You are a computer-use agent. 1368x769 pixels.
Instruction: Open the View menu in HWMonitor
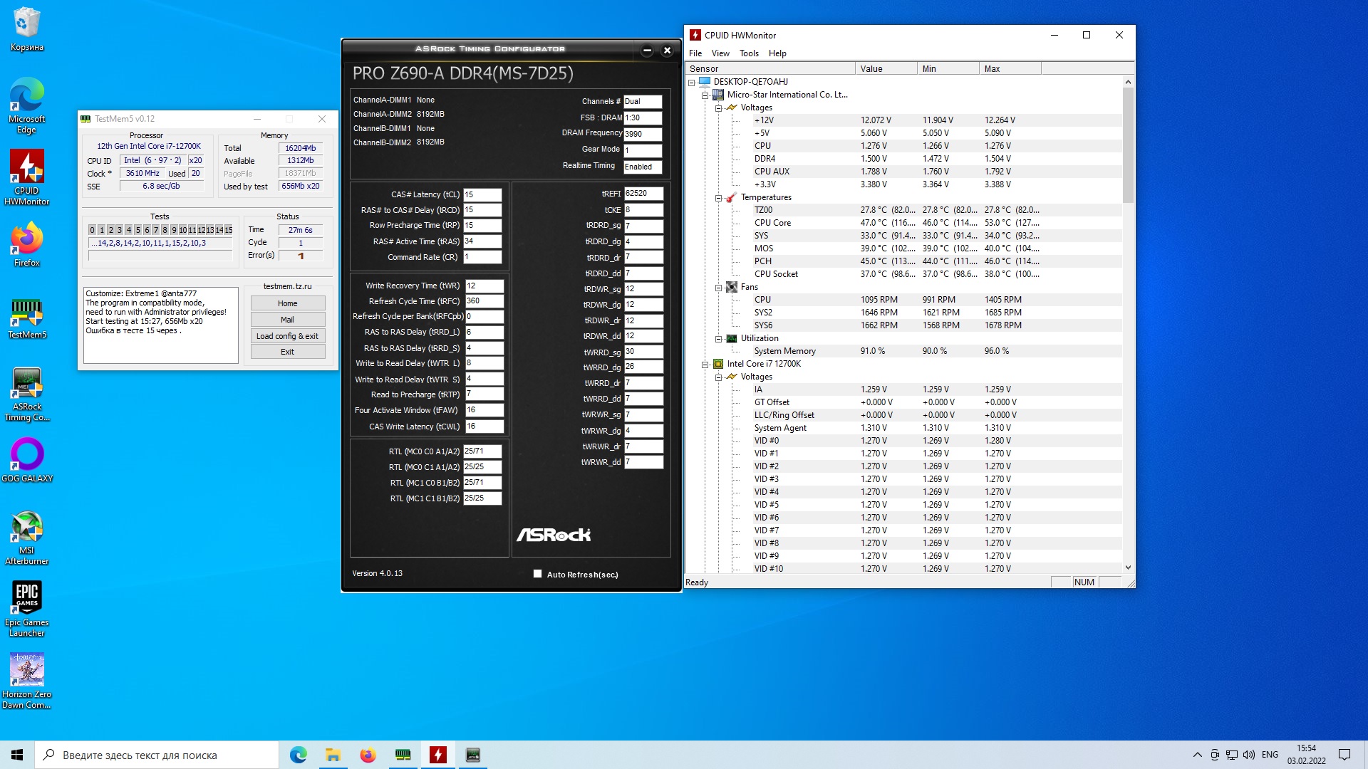coord(720,53)
